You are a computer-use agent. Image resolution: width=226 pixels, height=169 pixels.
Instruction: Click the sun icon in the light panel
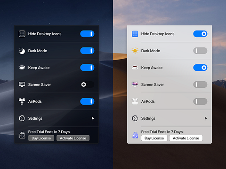[135, 51]
